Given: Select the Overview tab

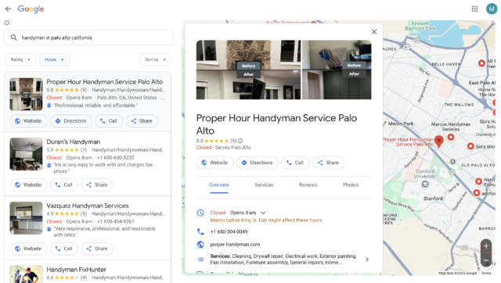Looking at the screenshot, I should pyautogui.click(x=219, y=185).
